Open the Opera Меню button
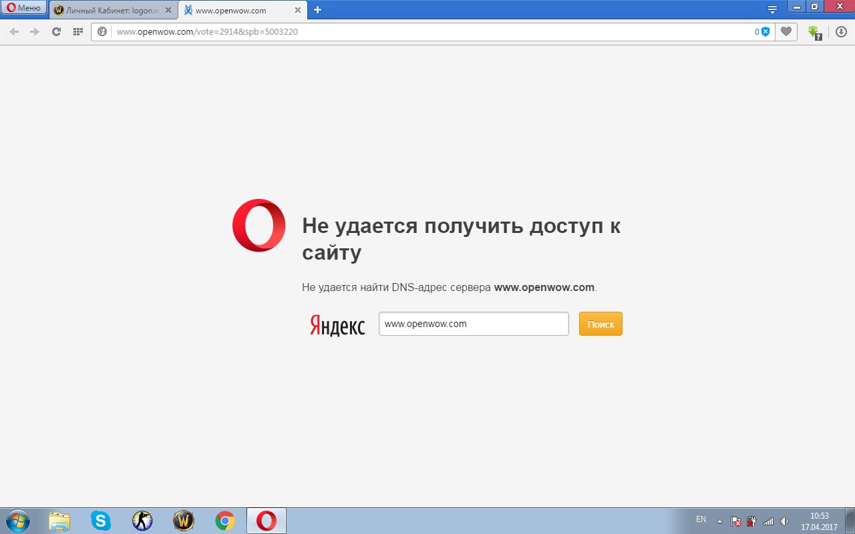Viewport: 855px width, 534px height. pyautogui.click(x=24, y=8)
